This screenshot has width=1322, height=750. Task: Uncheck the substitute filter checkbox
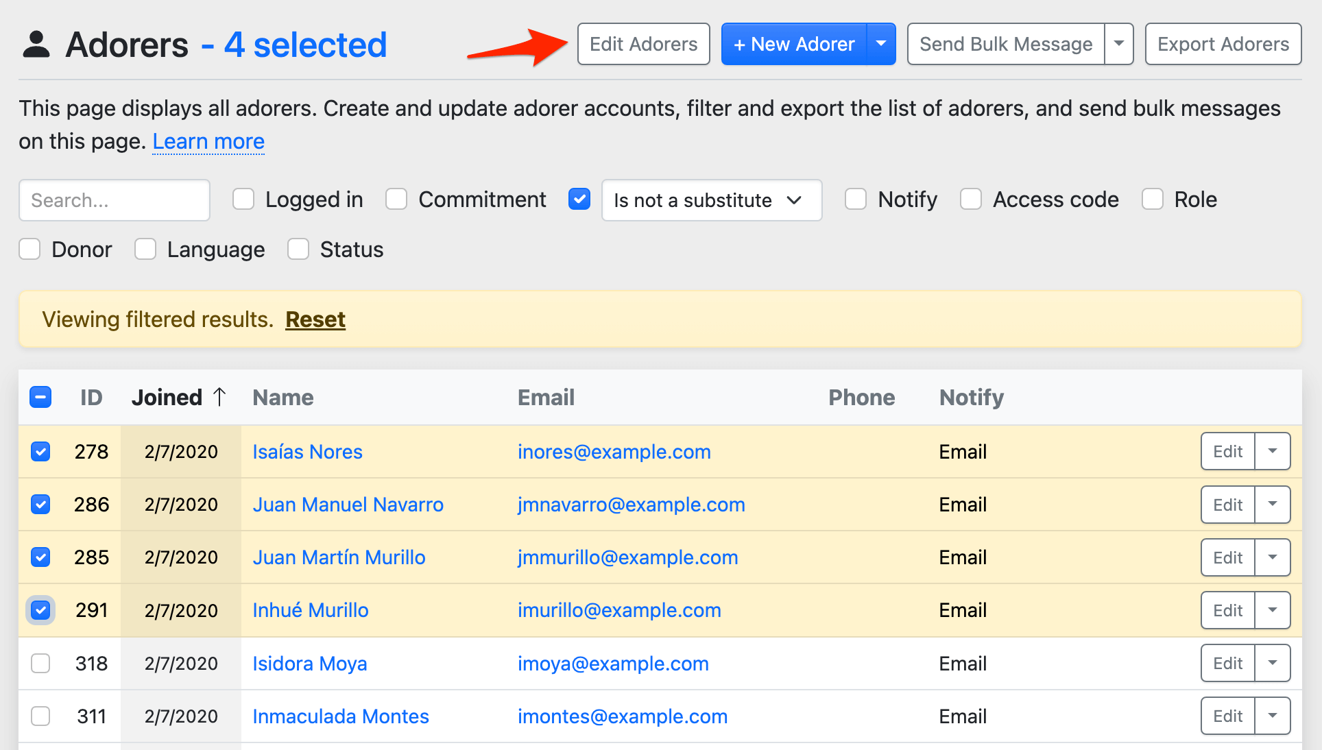click(579, 199)
